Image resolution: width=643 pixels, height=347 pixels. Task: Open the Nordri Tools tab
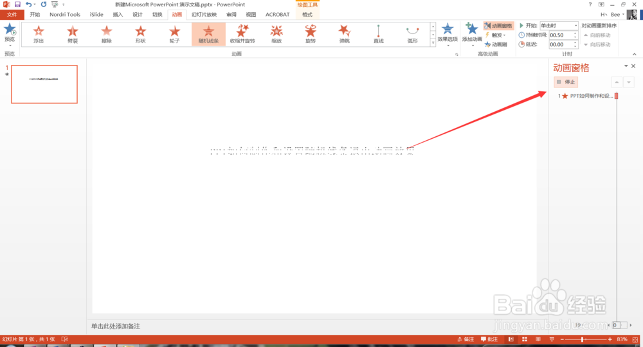click(65, 14)
